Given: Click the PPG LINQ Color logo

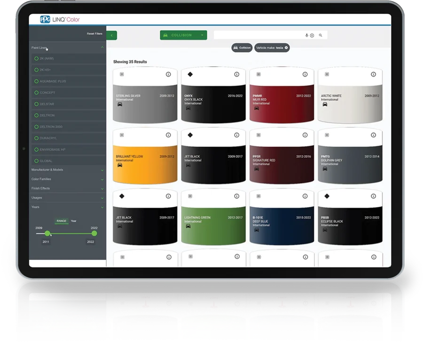Looking at the screenshot, I should pyautogui.click(x=60, y=19).
